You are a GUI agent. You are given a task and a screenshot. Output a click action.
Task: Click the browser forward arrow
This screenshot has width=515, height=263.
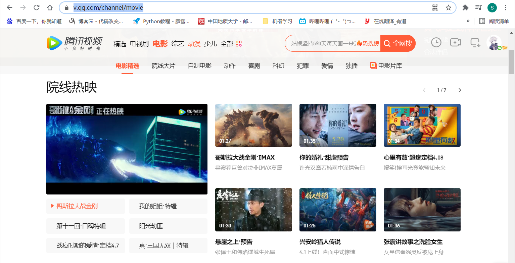[23, 7]
